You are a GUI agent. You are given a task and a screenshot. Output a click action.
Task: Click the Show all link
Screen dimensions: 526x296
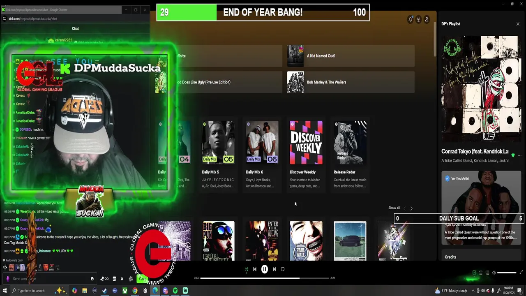coord(394,208)
